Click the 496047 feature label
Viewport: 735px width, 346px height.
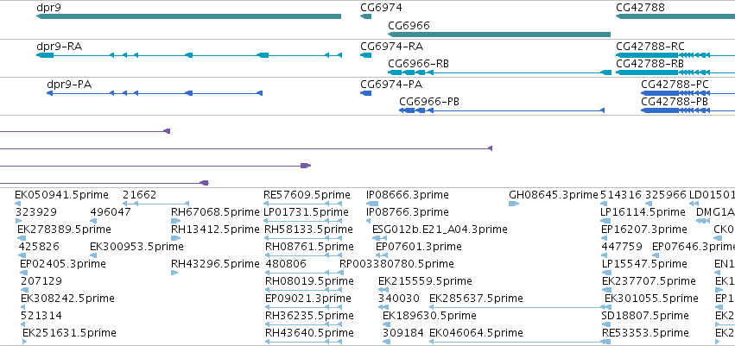pyautogui.click(x=111, y=212)
